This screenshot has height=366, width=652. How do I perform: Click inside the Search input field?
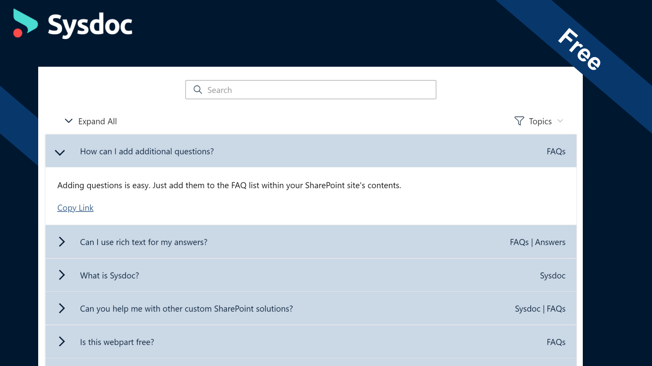311,90
